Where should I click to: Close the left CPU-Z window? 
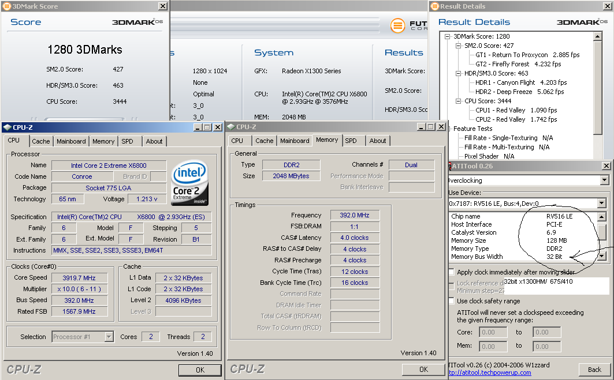pos(217,127)
